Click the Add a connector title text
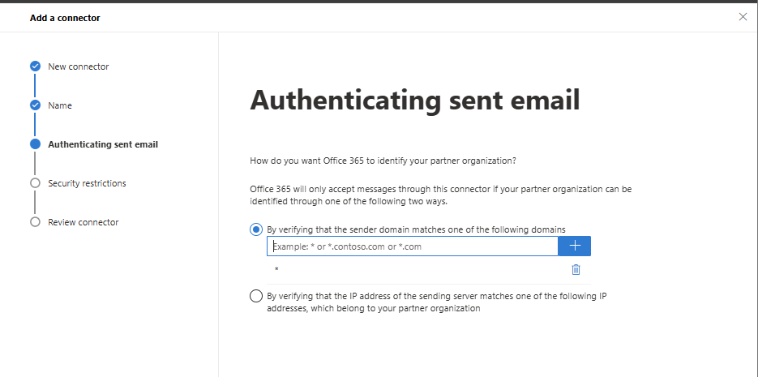 (x=65, y=18)
